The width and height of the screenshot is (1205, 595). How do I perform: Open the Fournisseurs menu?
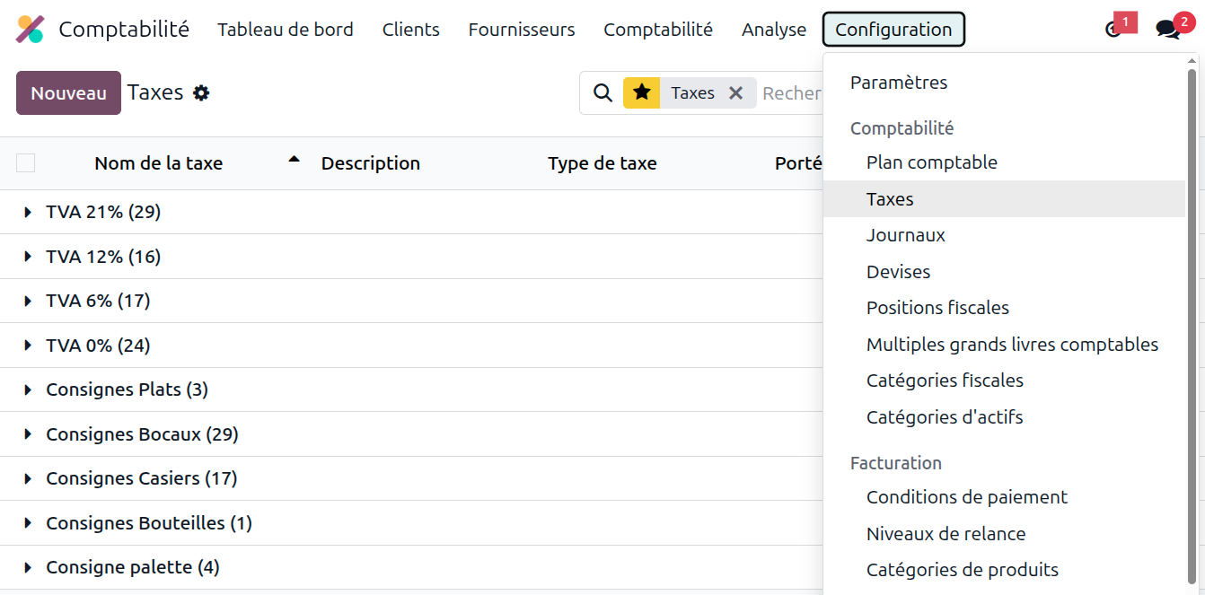(521, 30)
